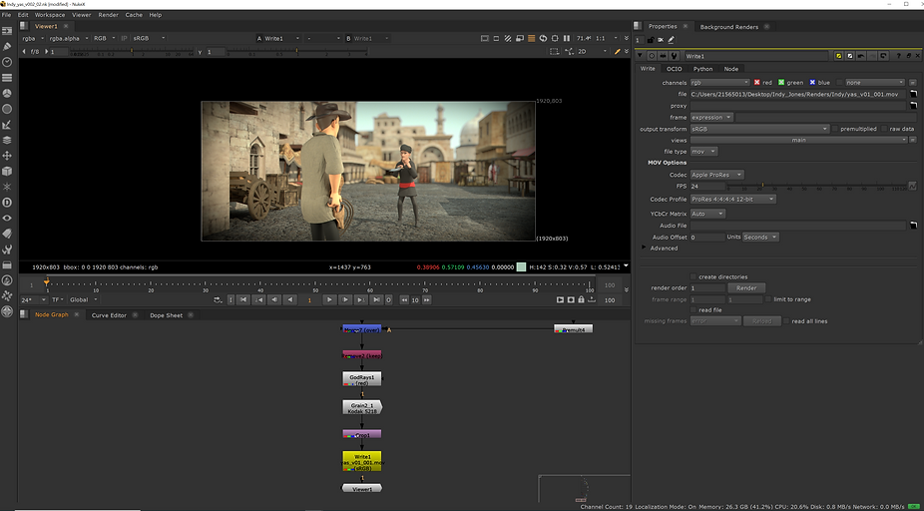Screen dimensions: 924x511
Task: Open the Codec Apple ProRes dropdown
Action: pos(717,175)
